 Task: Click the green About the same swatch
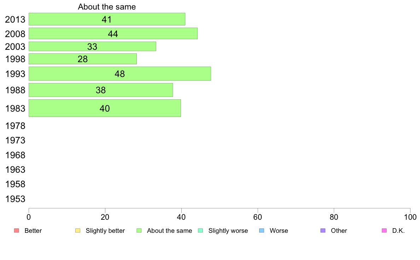point(139,231)
